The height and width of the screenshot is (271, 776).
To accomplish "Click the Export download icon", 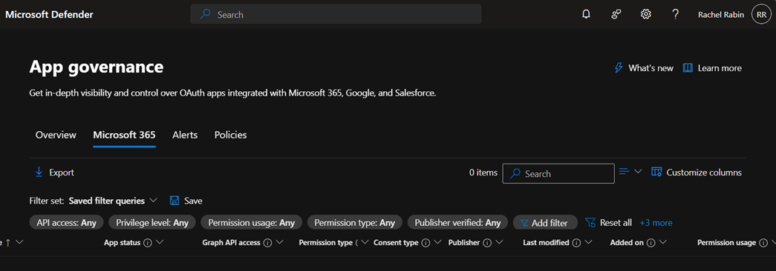I will [x=39, y=172].
